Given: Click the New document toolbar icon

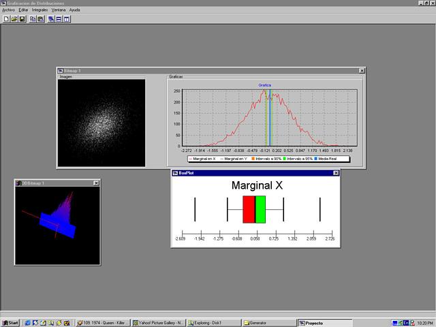Looking at the screenshot, I should tap(6, 19).
